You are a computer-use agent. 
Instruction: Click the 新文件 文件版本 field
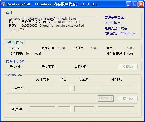42,109
